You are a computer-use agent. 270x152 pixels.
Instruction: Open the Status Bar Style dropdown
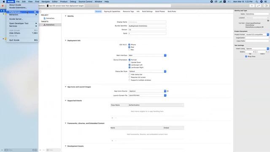[147, 71]
